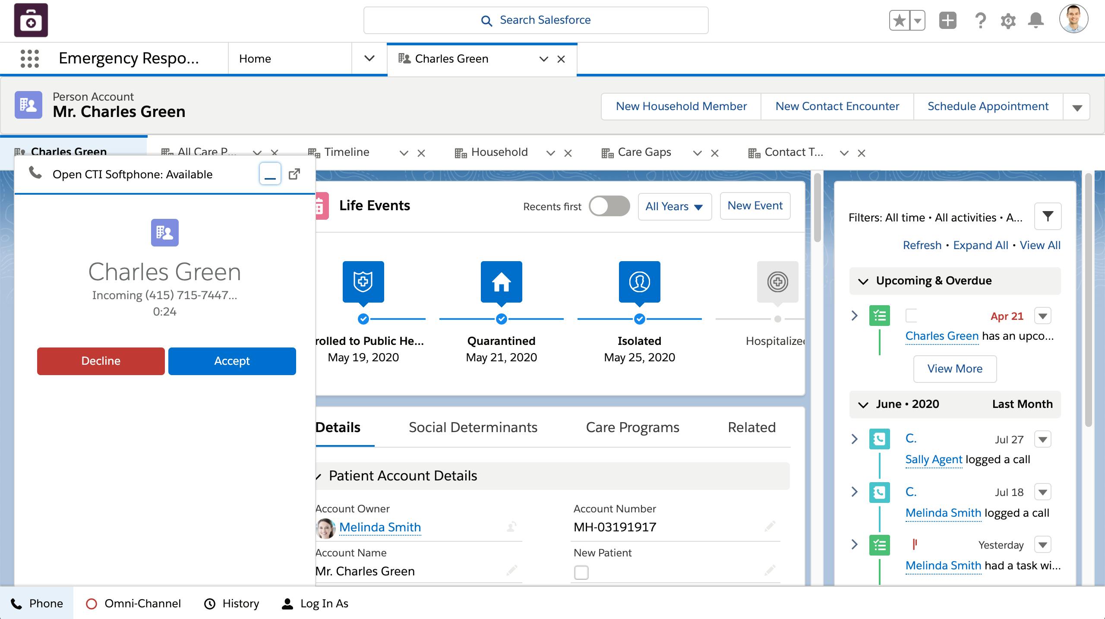
Task: Switch to the Related tab
Action: pos(751,427)
